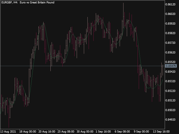This screenshot has height=134, width=179.
Task: Click the EURGBP, H4 chart title text
Action: coord(28,2)
